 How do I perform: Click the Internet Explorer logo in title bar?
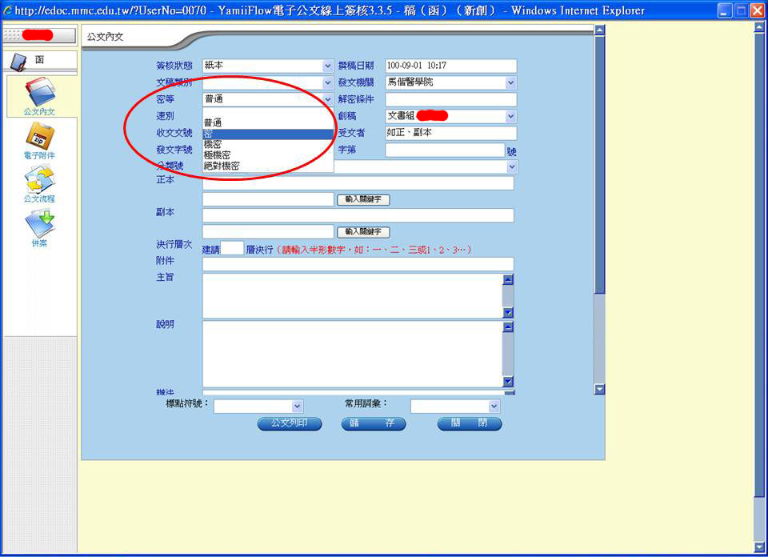[x=7, y=10]
